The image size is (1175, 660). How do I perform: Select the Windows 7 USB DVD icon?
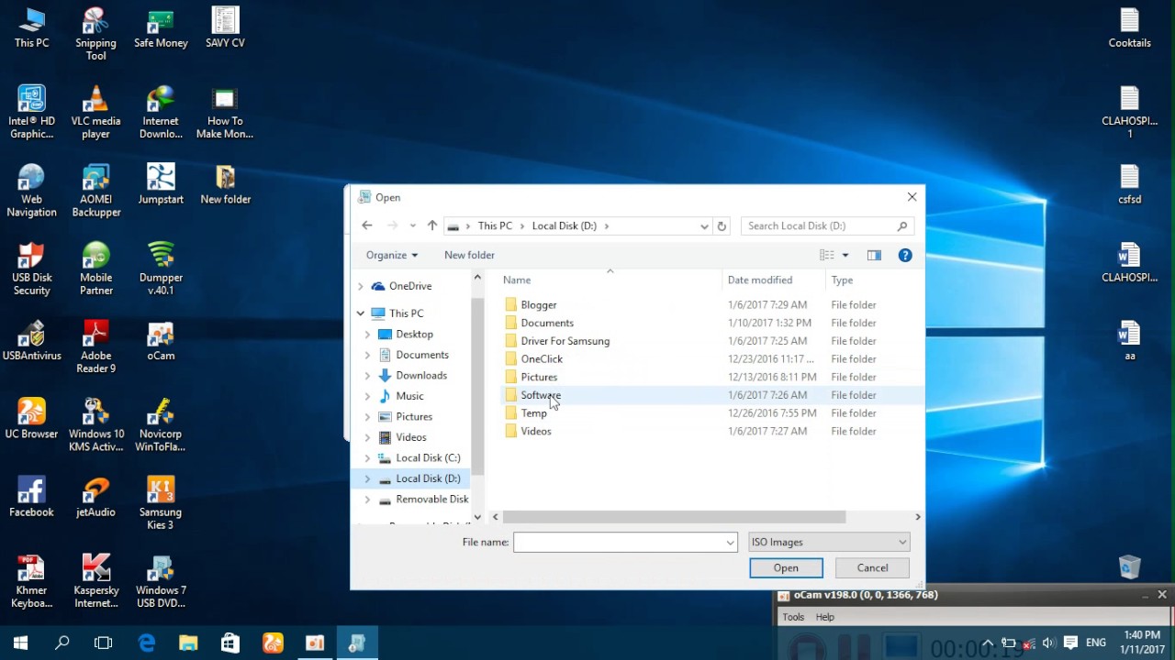tap(161, 580)
